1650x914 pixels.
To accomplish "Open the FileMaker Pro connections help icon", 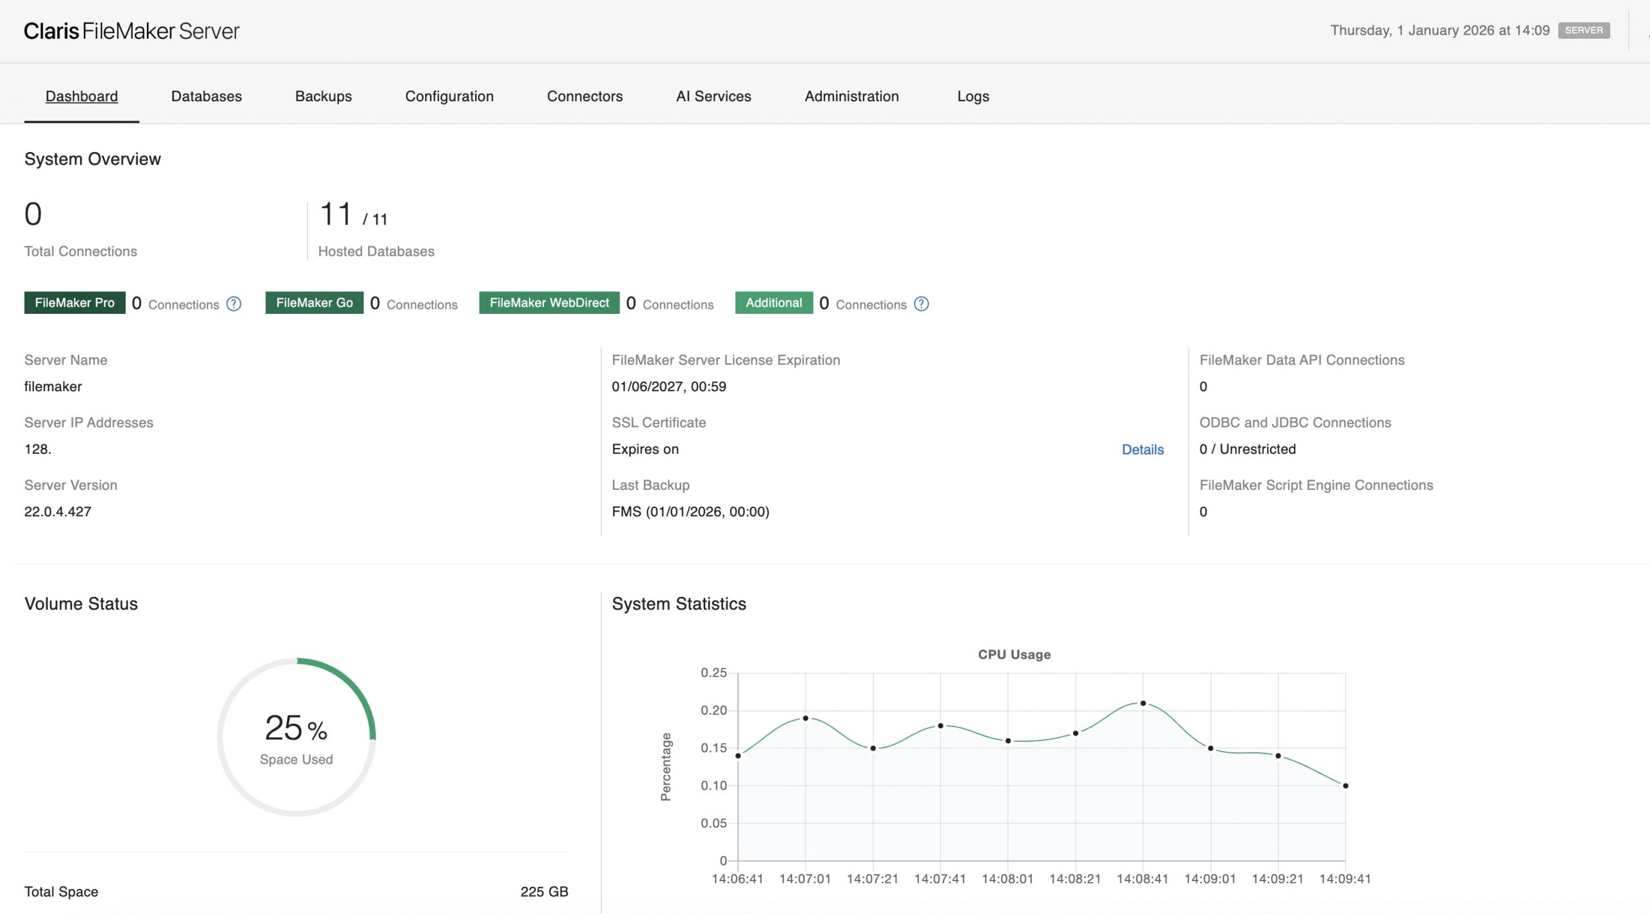I will click(x=234, y=304).
